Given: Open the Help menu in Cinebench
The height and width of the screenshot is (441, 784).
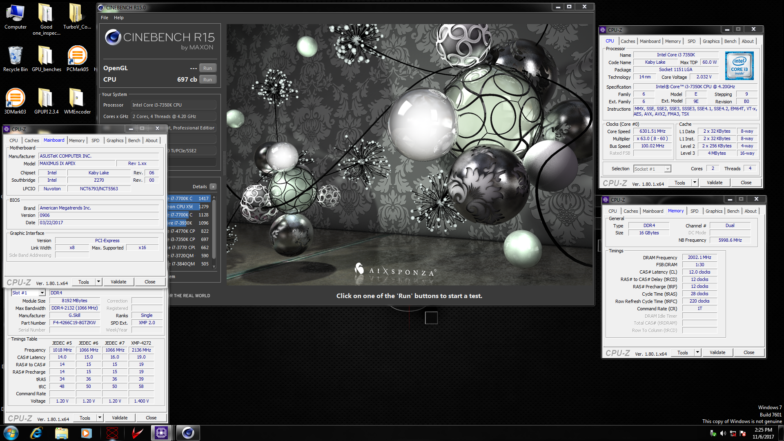Looking at the screenshot, I should pos(118,18).
